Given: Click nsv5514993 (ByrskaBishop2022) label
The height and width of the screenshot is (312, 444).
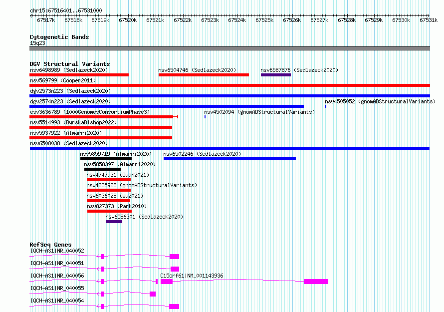Looking at the screenshot, I should pyautogui.click(x=73, y=122).
